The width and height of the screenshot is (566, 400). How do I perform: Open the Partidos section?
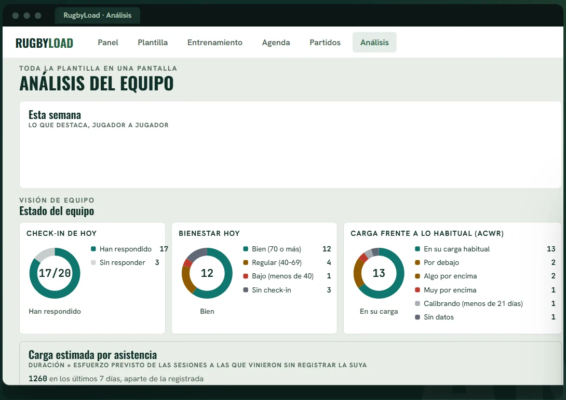point(325,42)
